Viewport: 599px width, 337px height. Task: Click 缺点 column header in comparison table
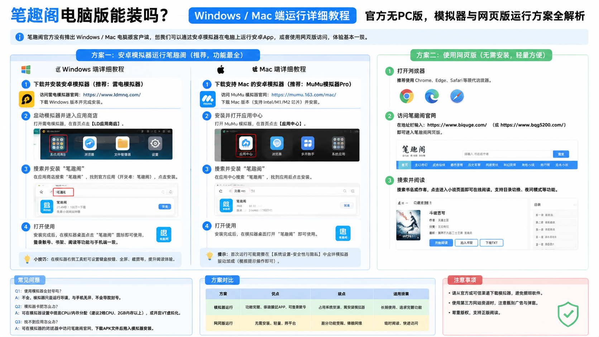(342, 294)
